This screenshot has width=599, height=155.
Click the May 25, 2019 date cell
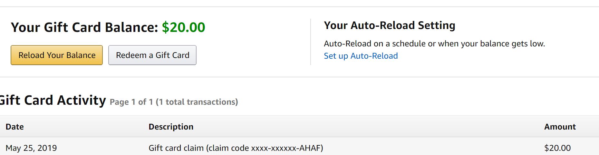pos(31,148)
